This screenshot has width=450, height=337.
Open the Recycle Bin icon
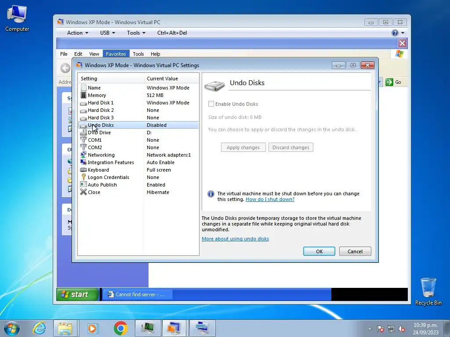(428, 291)
